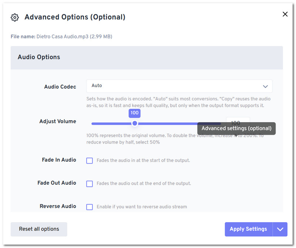Click the 100 bubble above the volume slider
This screenshot has width=296, height=248.
coord(134,113)
